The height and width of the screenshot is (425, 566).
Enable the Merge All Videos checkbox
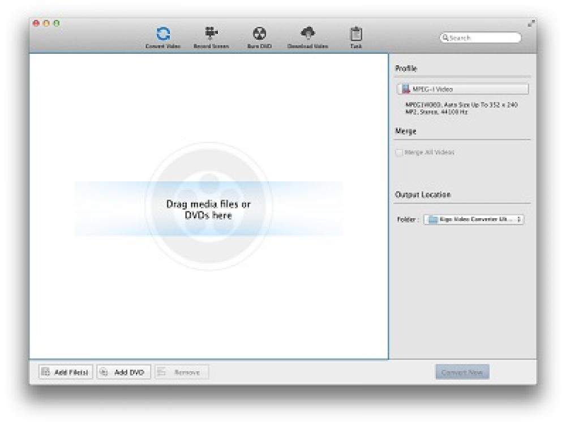399,152
